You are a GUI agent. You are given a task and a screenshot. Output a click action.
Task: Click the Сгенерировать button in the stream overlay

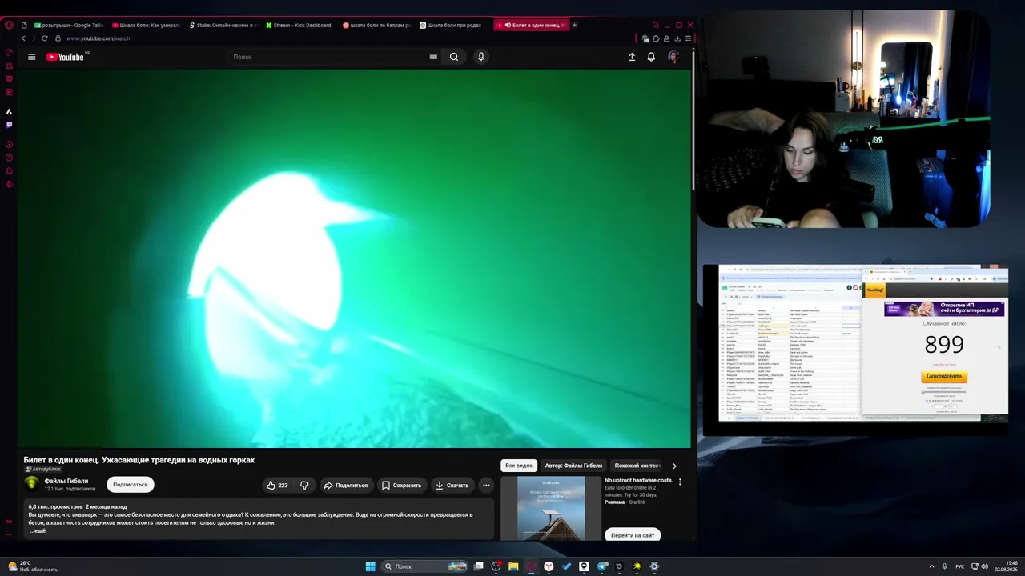(x=946, y=376)
